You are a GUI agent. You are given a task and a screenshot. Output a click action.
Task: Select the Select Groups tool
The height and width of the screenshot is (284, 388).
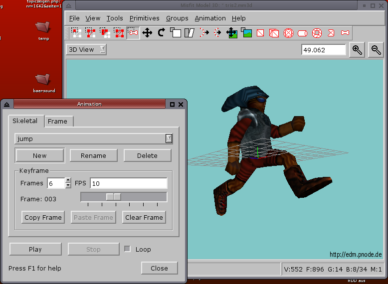tap(119, 32)
